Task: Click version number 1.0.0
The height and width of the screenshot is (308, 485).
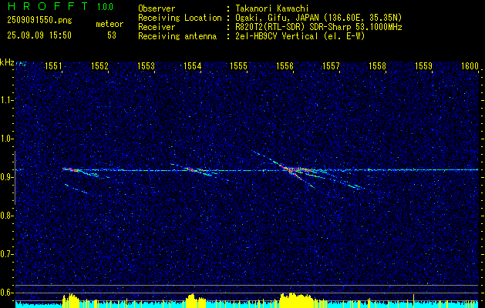Action: pyautogui.click(x=105, y=7)
